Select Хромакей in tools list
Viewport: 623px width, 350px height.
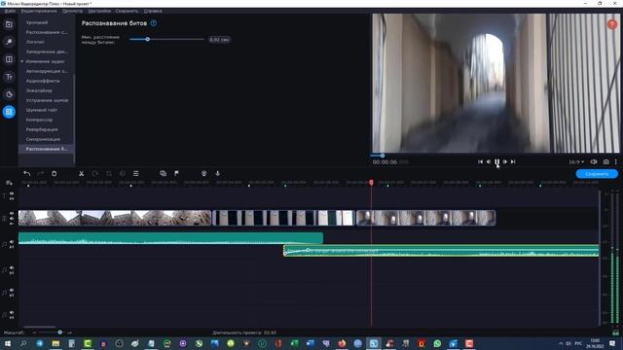(x=37, y=22)
